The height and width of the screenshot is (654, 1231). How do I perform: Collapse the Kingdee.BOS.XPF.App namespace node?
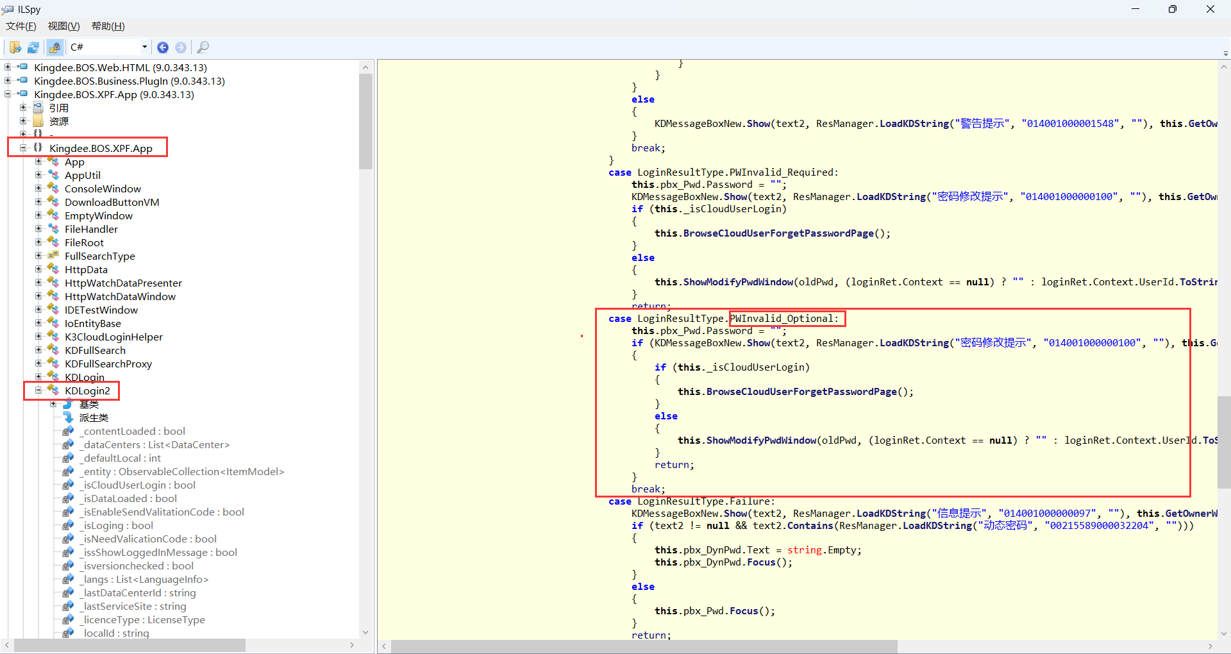pos(23,147)
